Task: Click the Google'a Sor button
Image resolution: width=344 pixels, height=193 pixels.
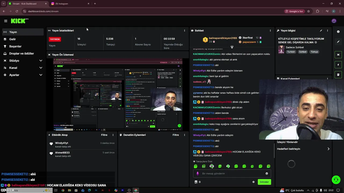Action: (295, 11)
